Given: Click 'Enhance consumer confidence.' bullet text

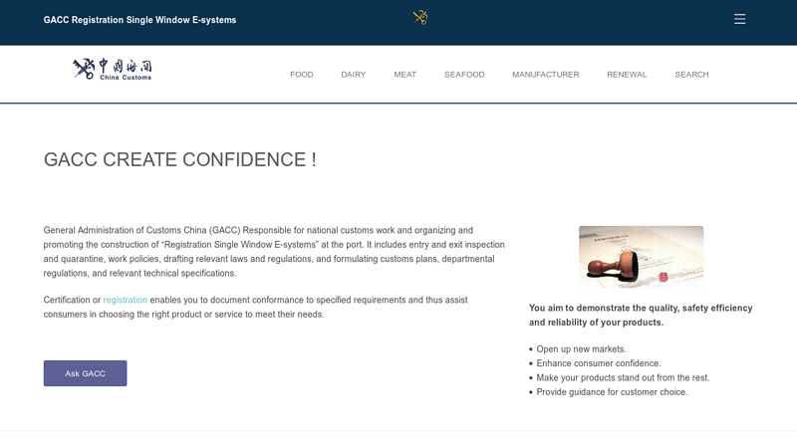Looking at the screenshot, I should (599, 363).
